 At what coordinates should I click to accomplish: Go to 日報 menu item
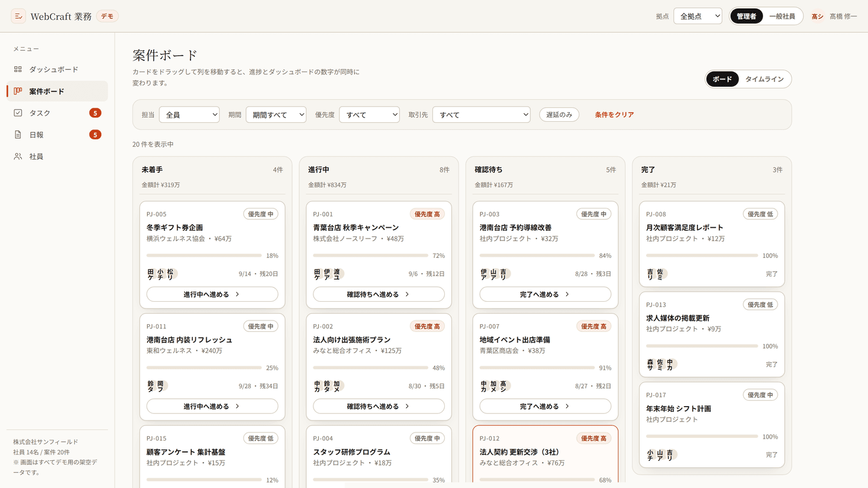(57, 134)
